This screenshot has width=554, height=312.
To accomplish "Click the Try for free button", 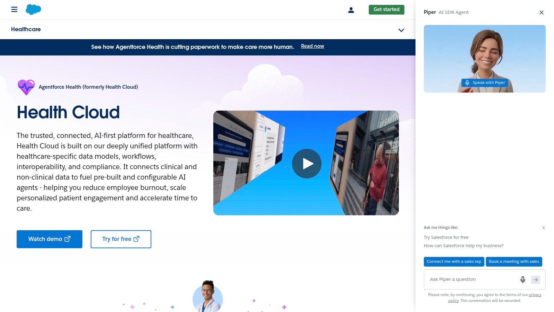I will (x=121, y=239).
